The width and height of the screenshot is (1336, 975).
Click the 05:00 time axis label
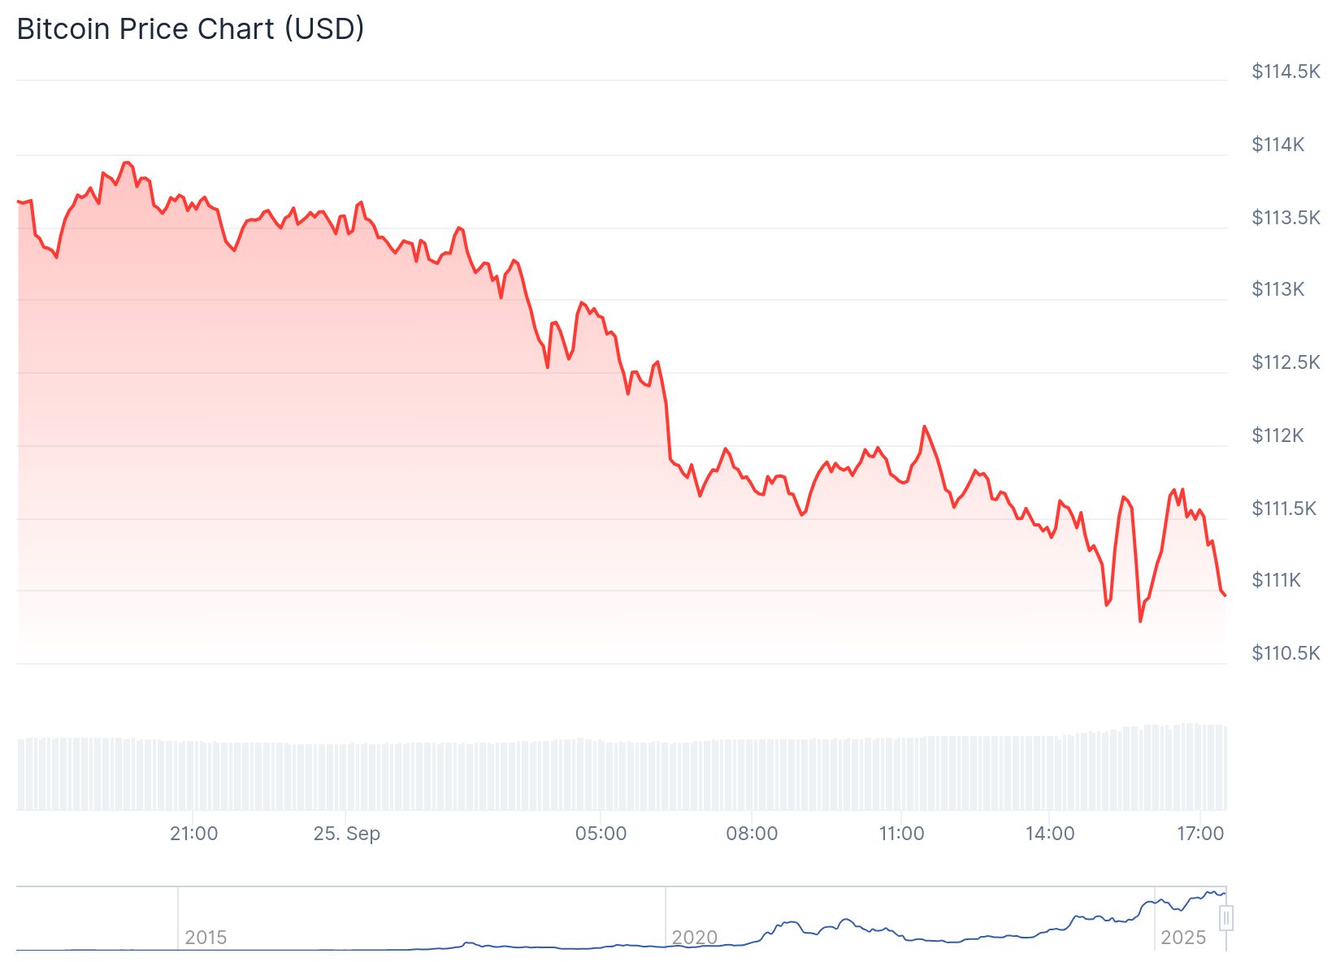(601, 834)
